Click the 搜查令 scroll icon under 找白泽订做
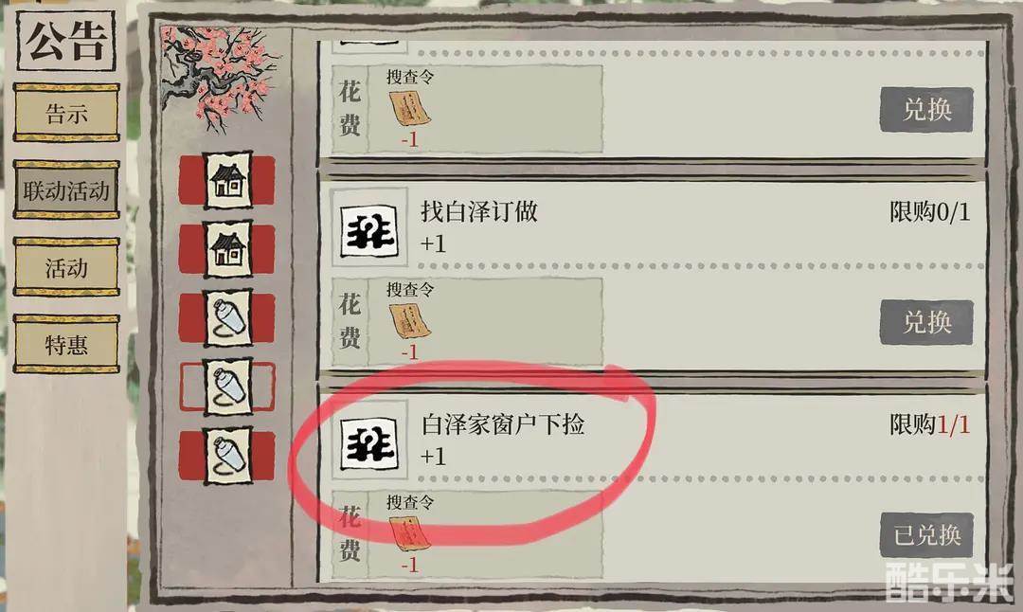The width and height of the screenshot is (1023, 612). 410,320
